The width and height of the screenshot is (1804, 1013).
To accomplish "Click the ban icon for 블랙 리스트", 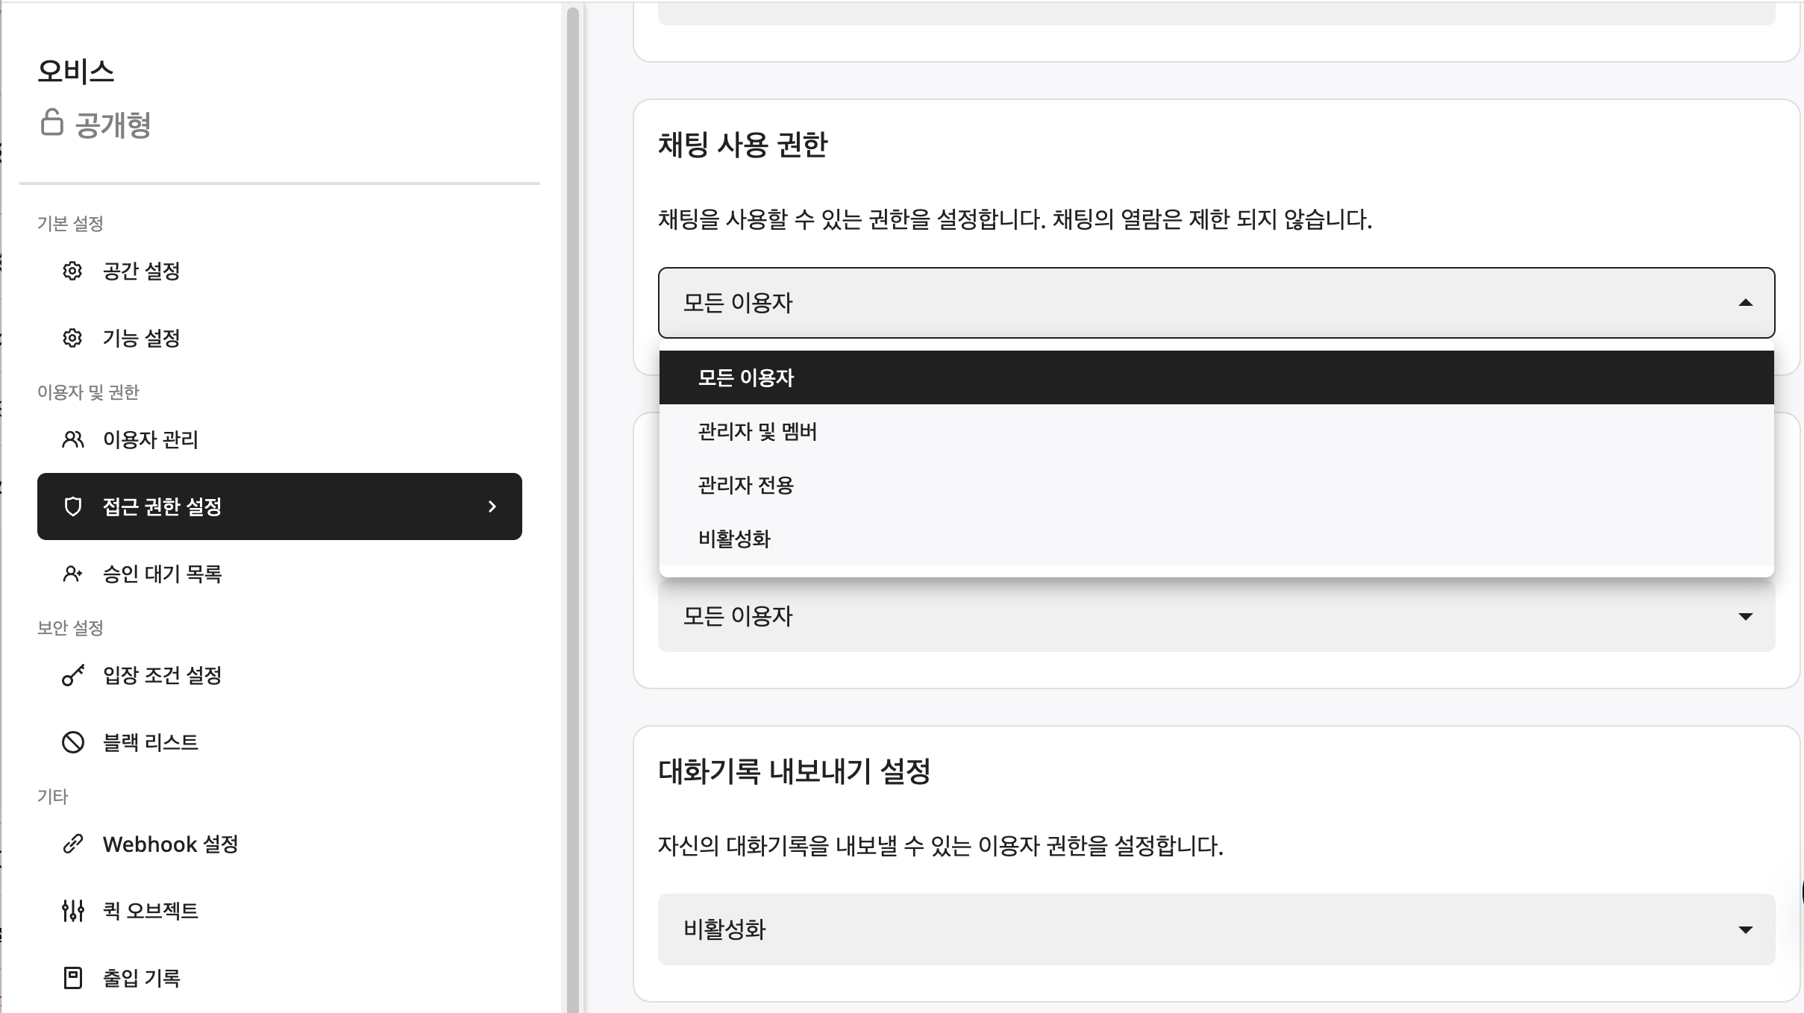I will click(x=72, y=742).
